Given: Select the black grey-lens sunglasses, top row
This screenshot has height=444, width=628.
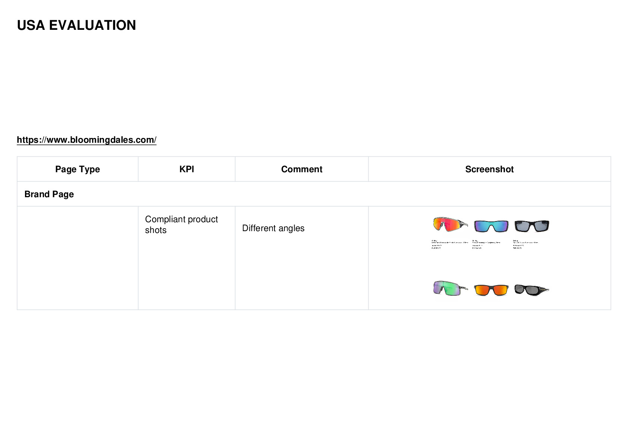Looking at the screenshot, I should point(532,226).
